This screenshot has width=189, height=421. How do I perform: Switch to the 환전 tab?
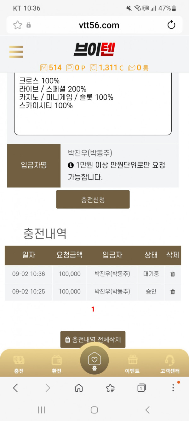click(57, 364)
